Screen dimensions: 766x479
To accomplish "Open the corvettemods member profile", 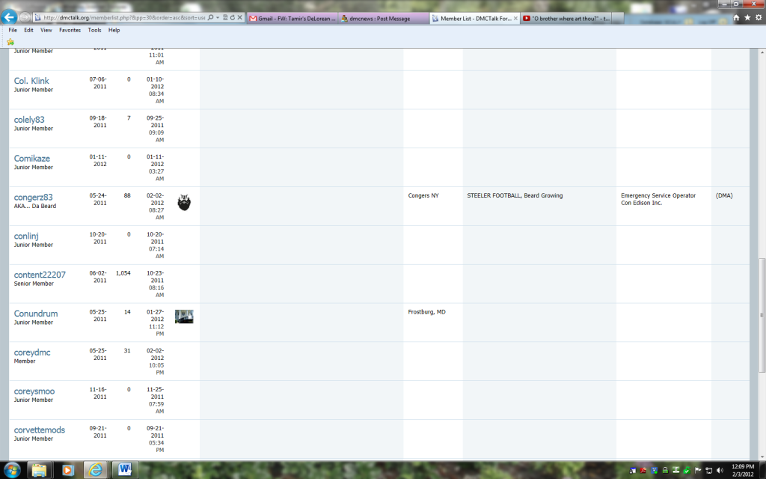I will click(x=39, y=430).
